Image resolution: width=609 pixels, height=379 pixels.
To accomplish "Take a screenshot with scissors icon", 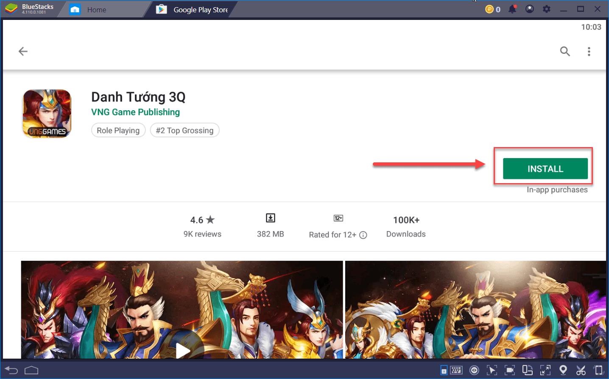I will [581, 370].
